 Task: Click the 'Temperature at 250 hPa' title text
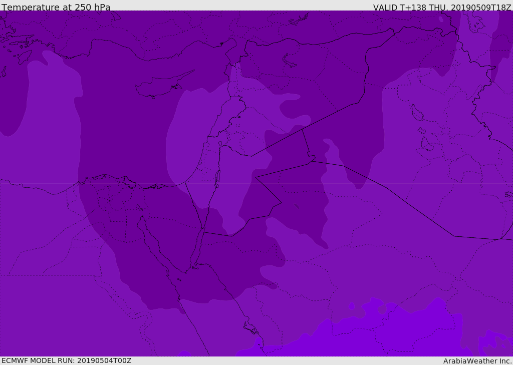(56, 7)
